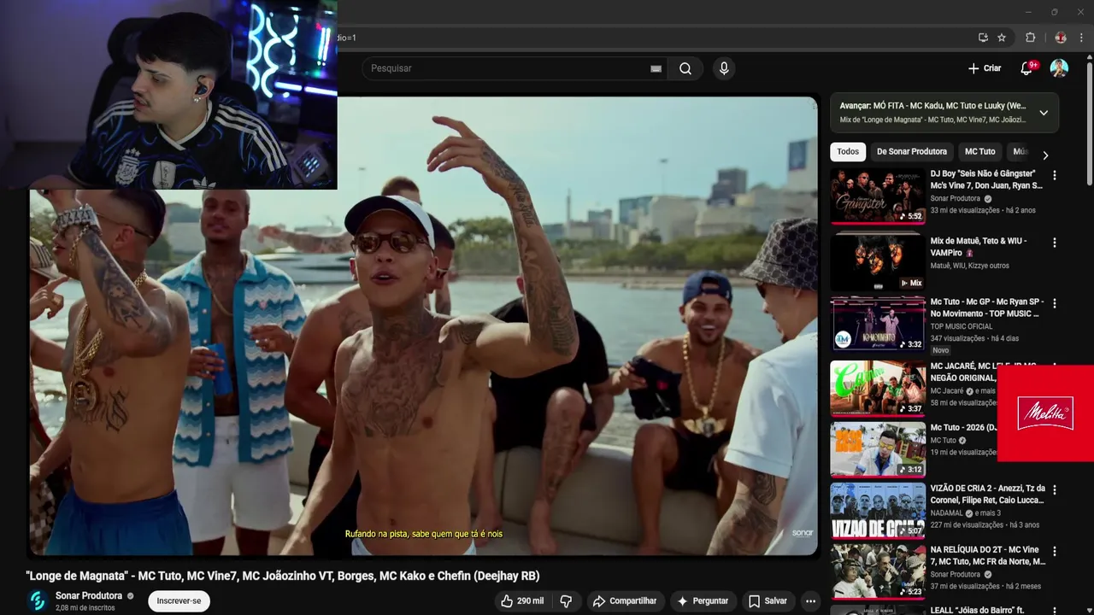
Task: Click the scrollbar up arrow
Action: click(1089, 56)
